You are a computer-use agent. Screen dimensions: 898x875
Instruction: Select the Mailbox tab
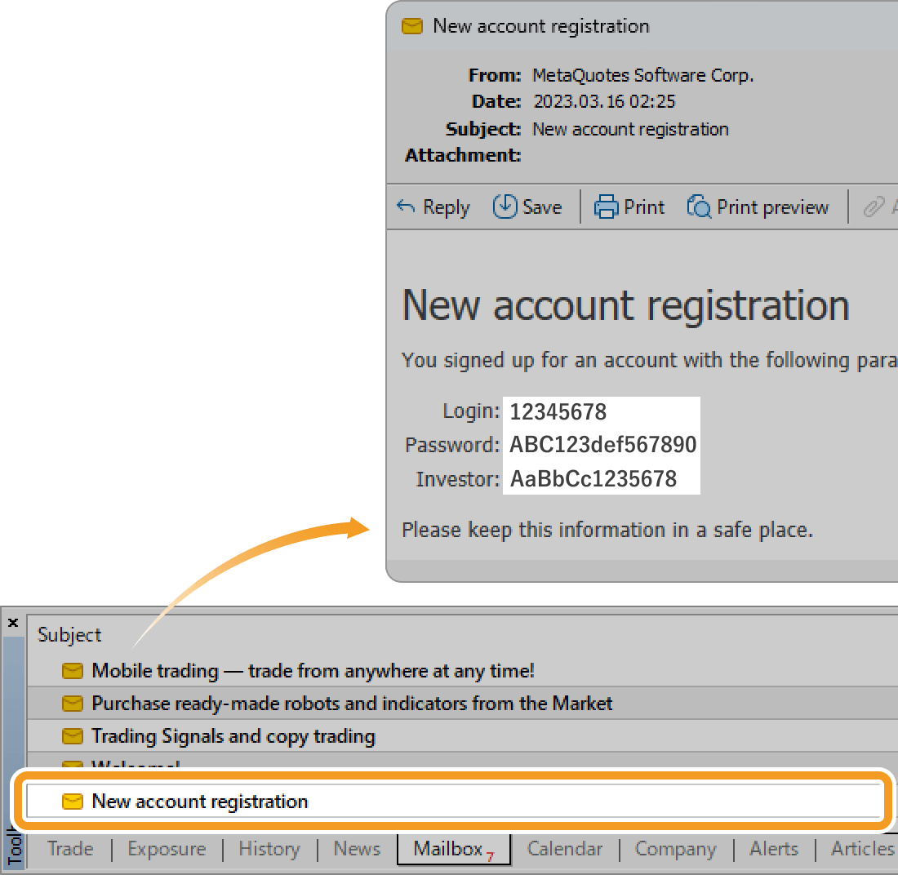click(x=454, y=849)
